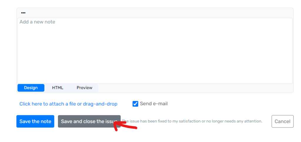
Task: Uncheck the Send e-mail checkbox
Action: 135,104
